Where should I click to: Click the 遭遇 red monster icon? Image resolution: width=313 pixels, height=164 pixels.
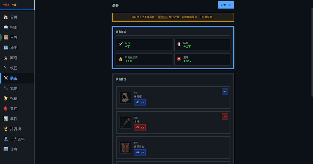pos(179,59)
